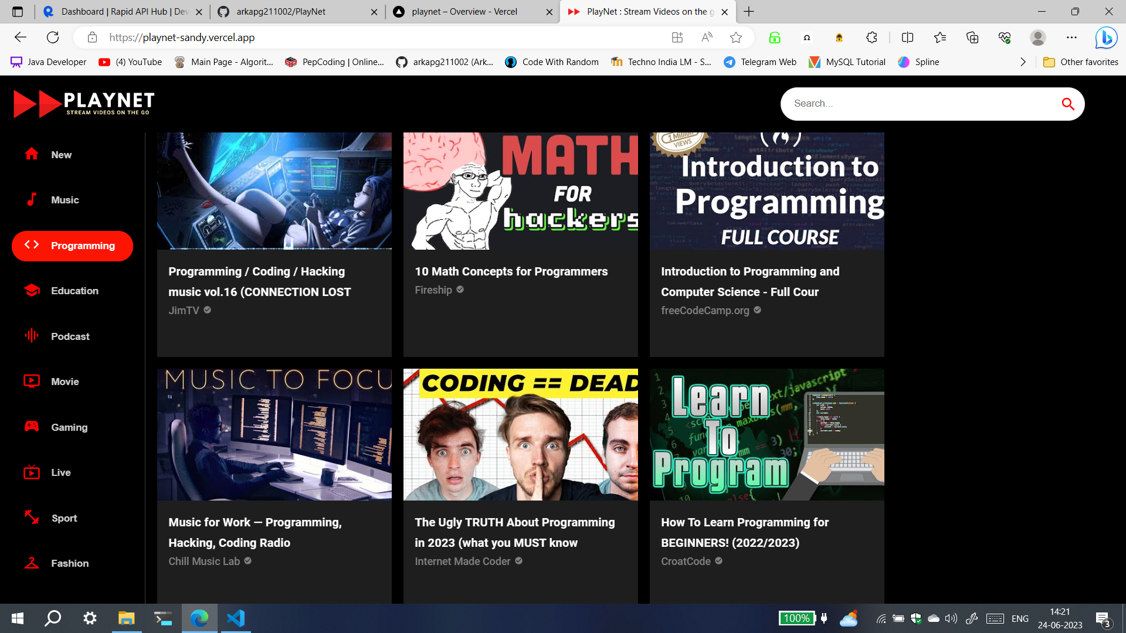Switch to arkapg211002/PlayNet GitHub tab
This screenshot has height=633, width=1126.
(x=281, y=12)
